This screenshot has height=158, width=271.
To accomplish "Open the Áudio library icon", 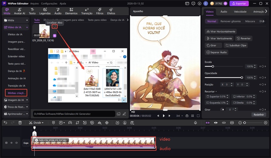I will (x=58, y=11).
